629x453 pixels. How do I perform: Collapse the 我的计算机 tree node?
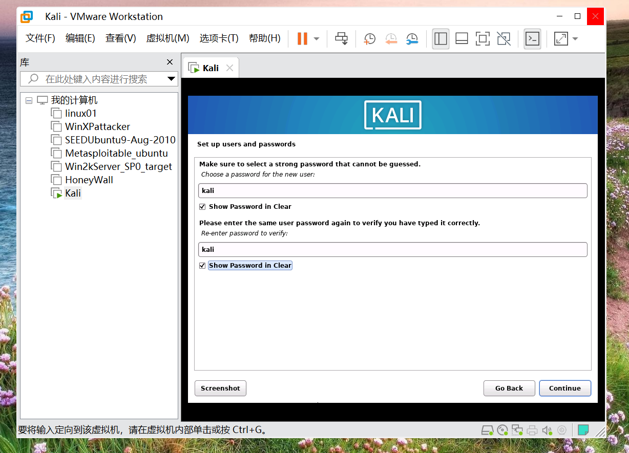(x=29, y=100)
